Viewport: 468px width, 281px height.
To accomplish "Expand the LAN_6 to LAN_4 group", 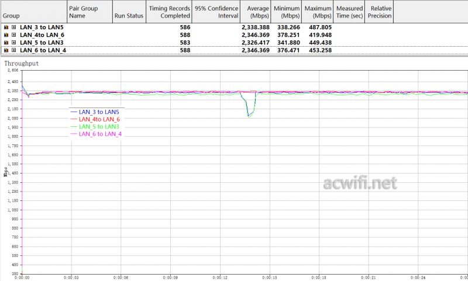I will pyautogui.click(x=13, y=50).
